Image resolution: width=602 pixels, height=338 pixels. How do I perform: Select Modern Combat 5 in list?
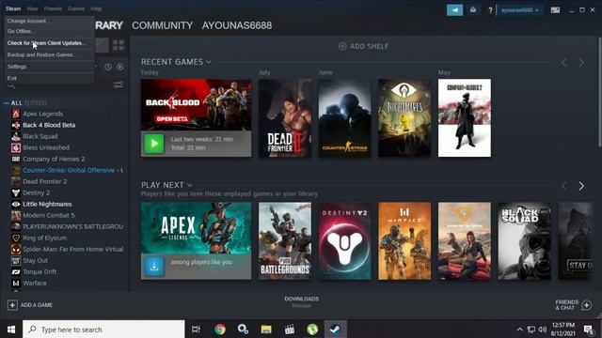coord(49,215)
